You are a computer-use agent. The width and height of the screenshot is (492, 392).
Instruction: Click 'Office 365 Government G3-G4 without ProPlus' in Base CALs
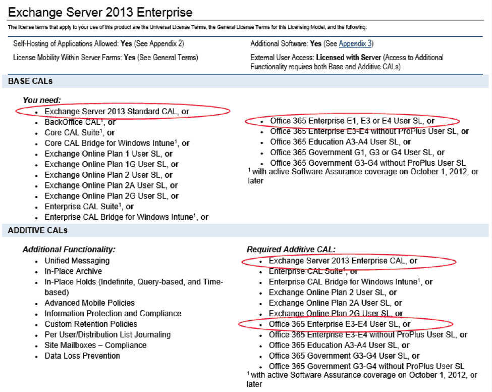point(368,163)
